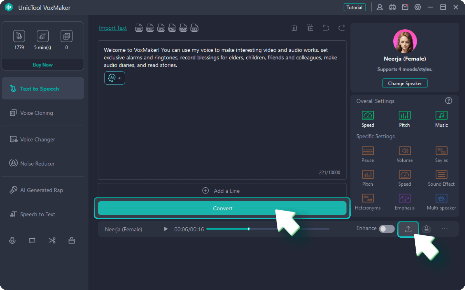465x290 pixels.
Task: Open the user account icon
Action: point(380,7)
